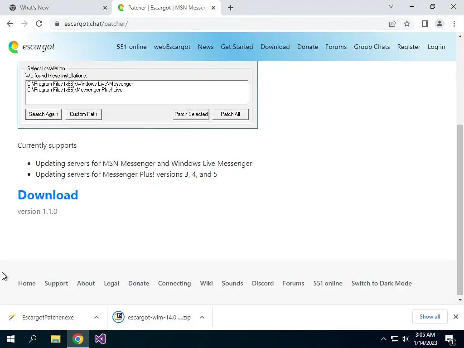Open downloaded EscargotPatcher.exe
Viewport: 464px width, 348px height.
(47, 317)
